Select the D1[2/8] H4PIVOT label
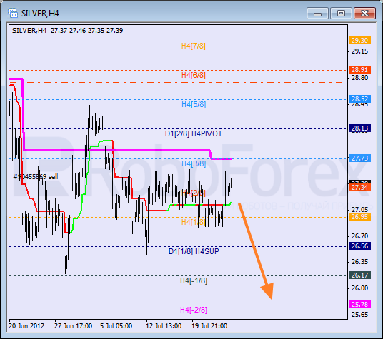 point(194,133)
